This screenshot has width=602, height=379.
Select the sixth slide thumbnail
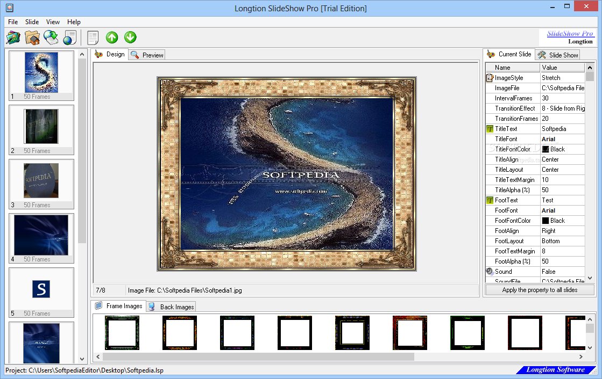[x=41, y=342]
